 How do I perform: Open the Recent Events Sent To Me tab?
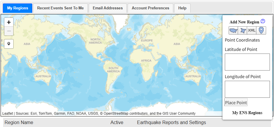tap(61, 8)
